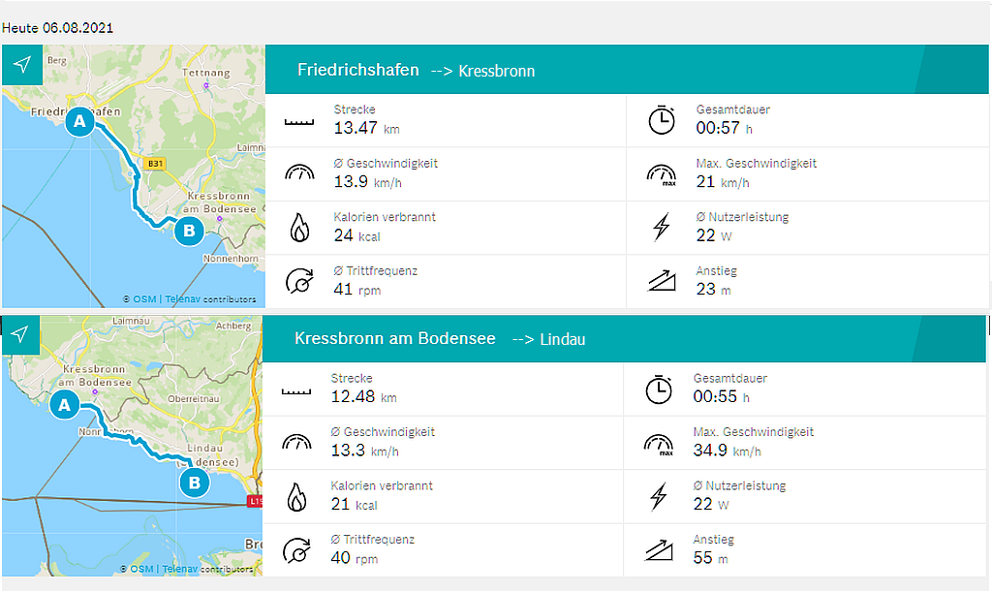Click marker B at Lindau on second map
Viewport: 992px width, 592px height.
pos(195,483)
